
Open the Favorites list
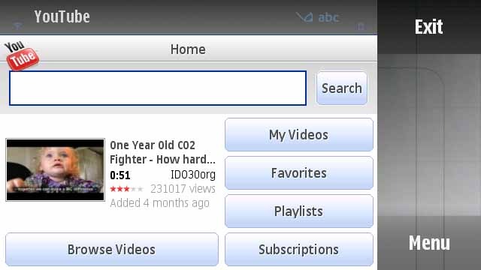299,173
